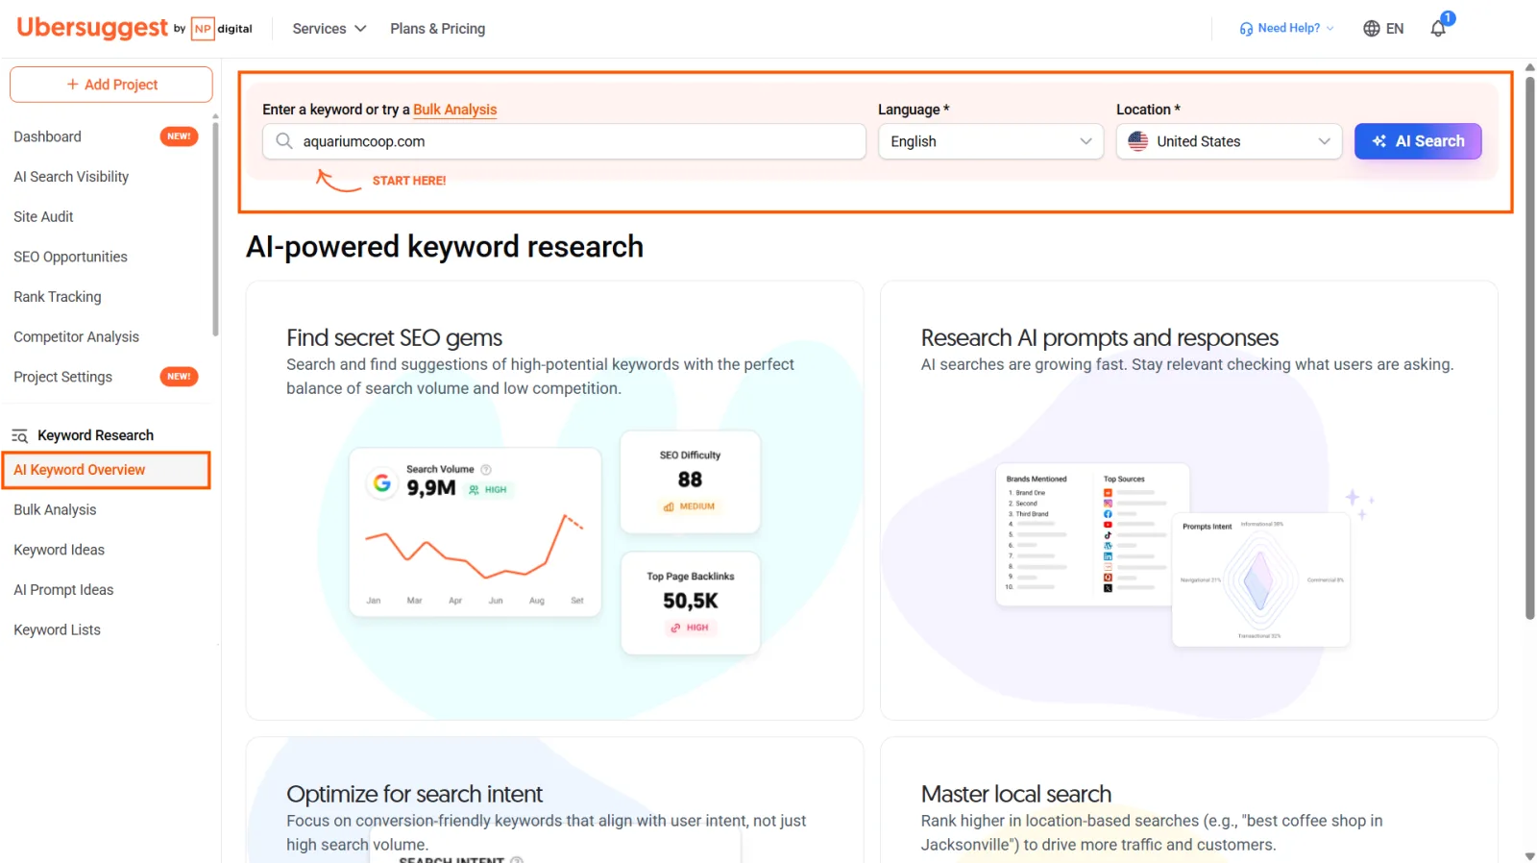Click the globe language icon

tap(1372, 29)
